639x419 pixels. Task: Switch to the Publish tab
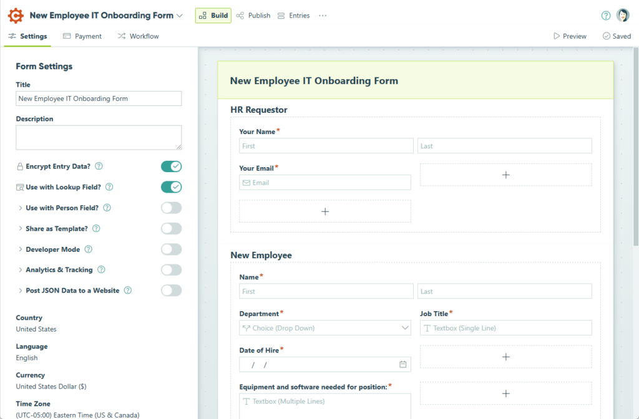click(x=253, y=16)
